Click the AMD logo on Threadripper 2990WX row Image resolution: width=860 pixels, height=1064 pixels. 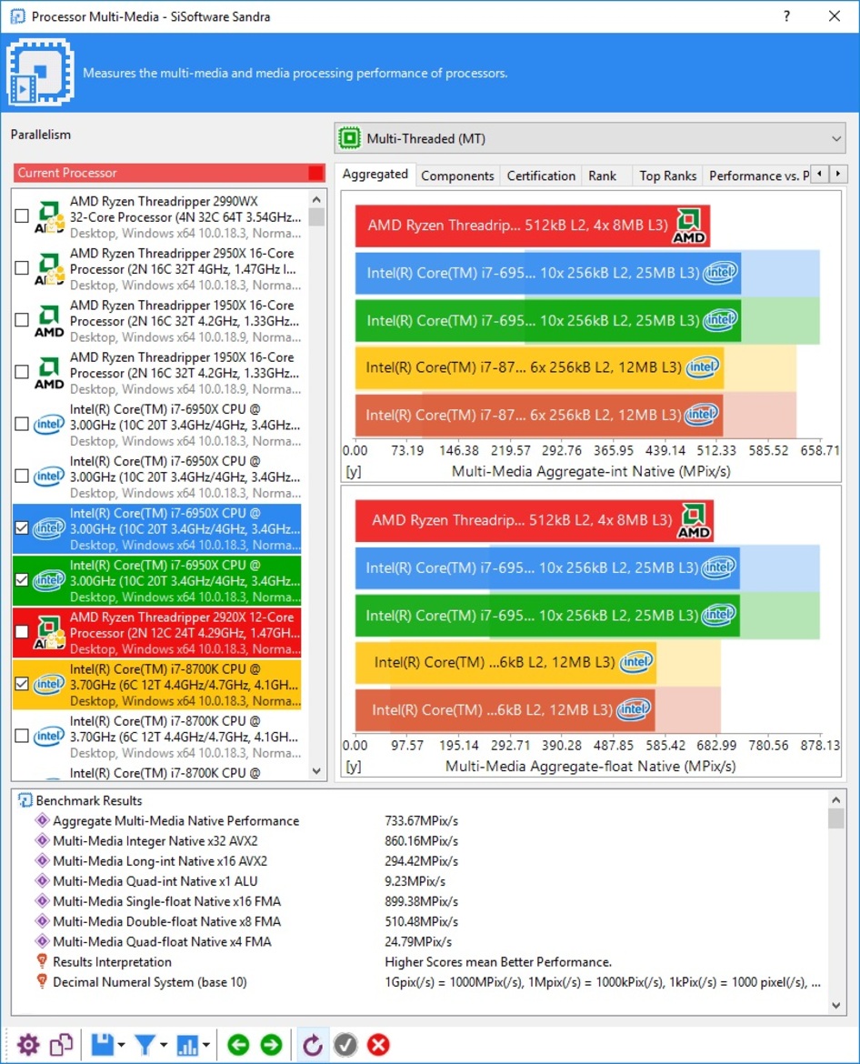(49, 216)
